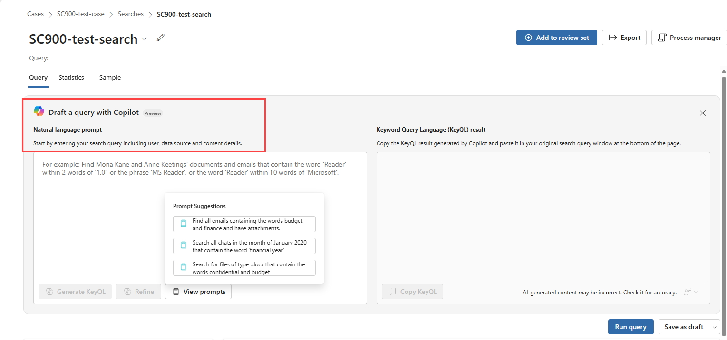Expand the SC900-test-search title dropdown
The width and height of the screenshot is (727, 340).
click(x=145, y=39)
